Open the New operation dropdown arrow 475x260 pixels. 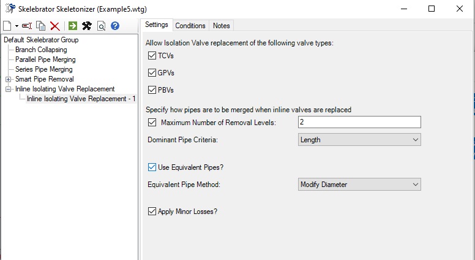(x=17, y=26)
